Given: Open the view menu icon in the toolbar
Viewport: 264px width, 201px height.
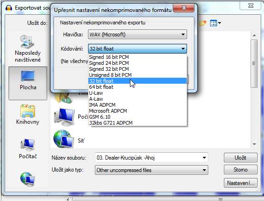Looking at the screenshot, I should point(215,23).
